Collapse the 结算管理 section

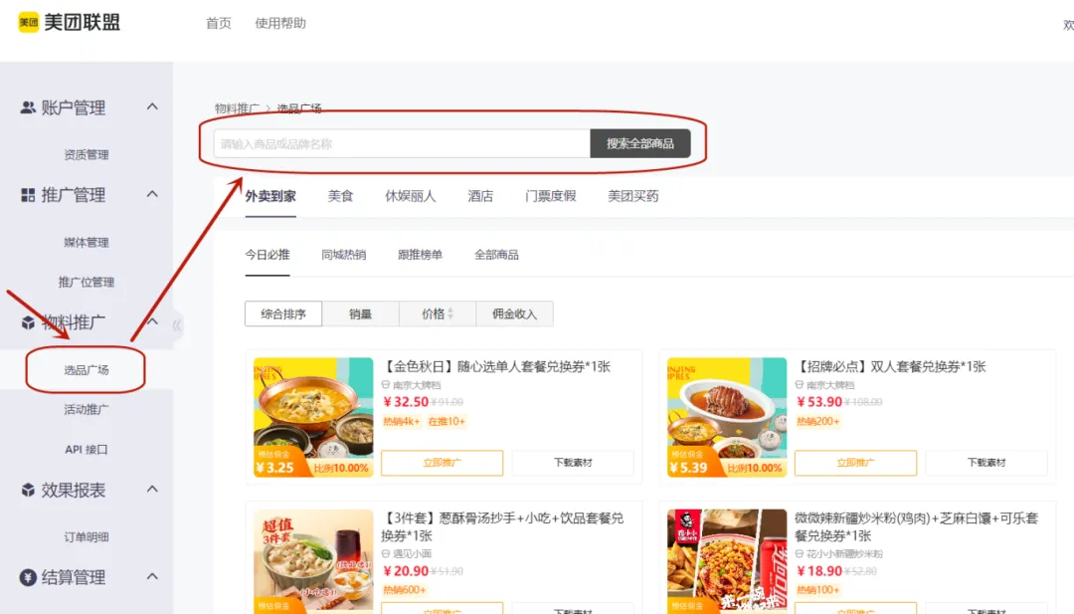[152, 576]
